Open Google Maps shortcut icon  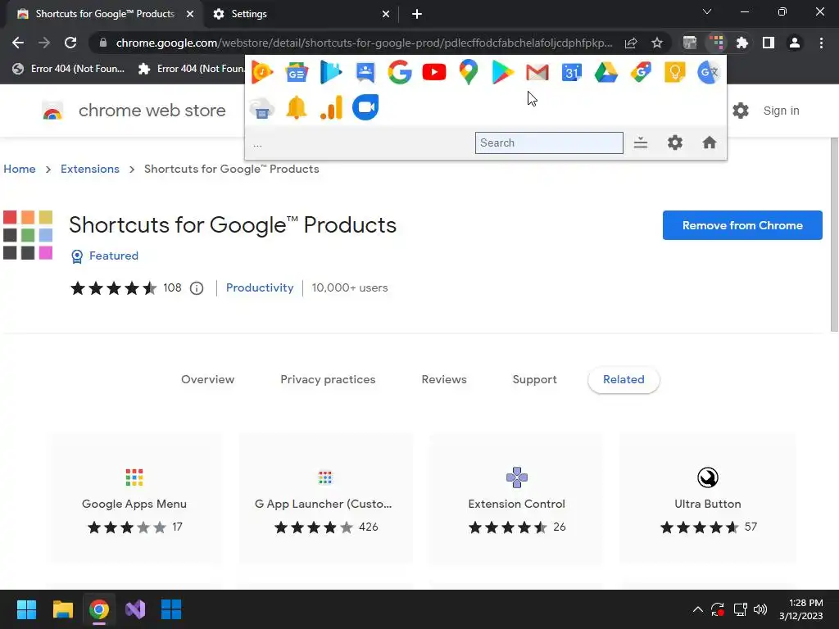(469, 73)
